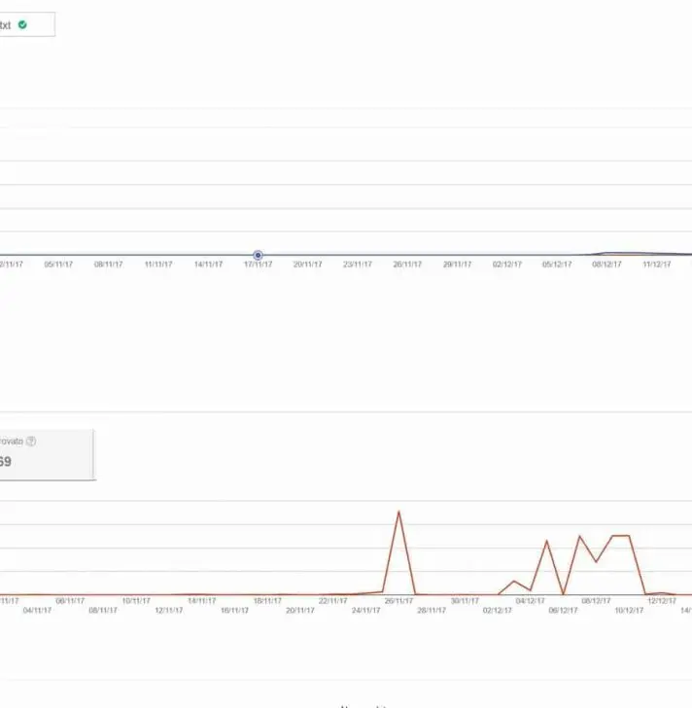The image size is (692, 708).
Task: Click the blue data point at 17/11/17
Action: (x=258, y=255)
